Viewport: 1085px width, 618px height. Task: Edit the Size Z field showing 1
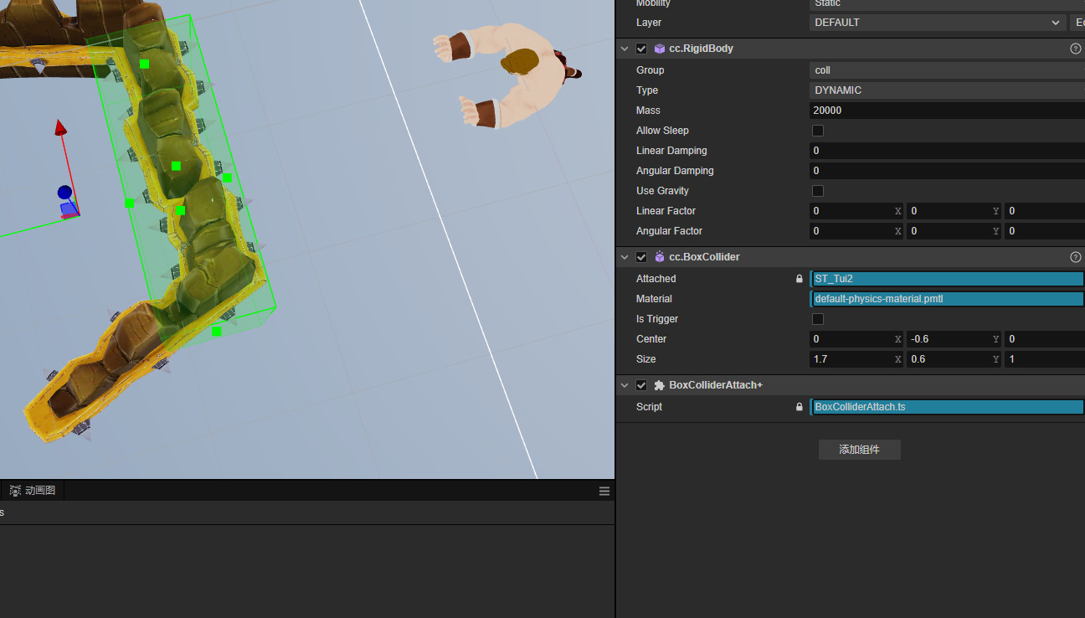coord(1045,359)
